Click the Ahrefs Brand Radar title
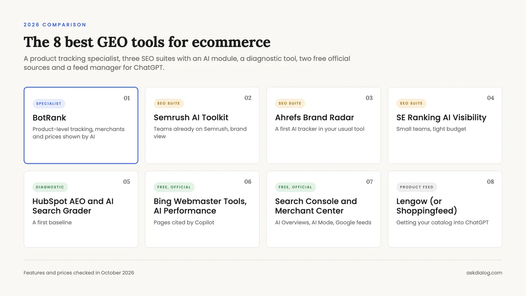Viewport: 526px width, 296px height. pyautogui.click(x=314, y=118)
